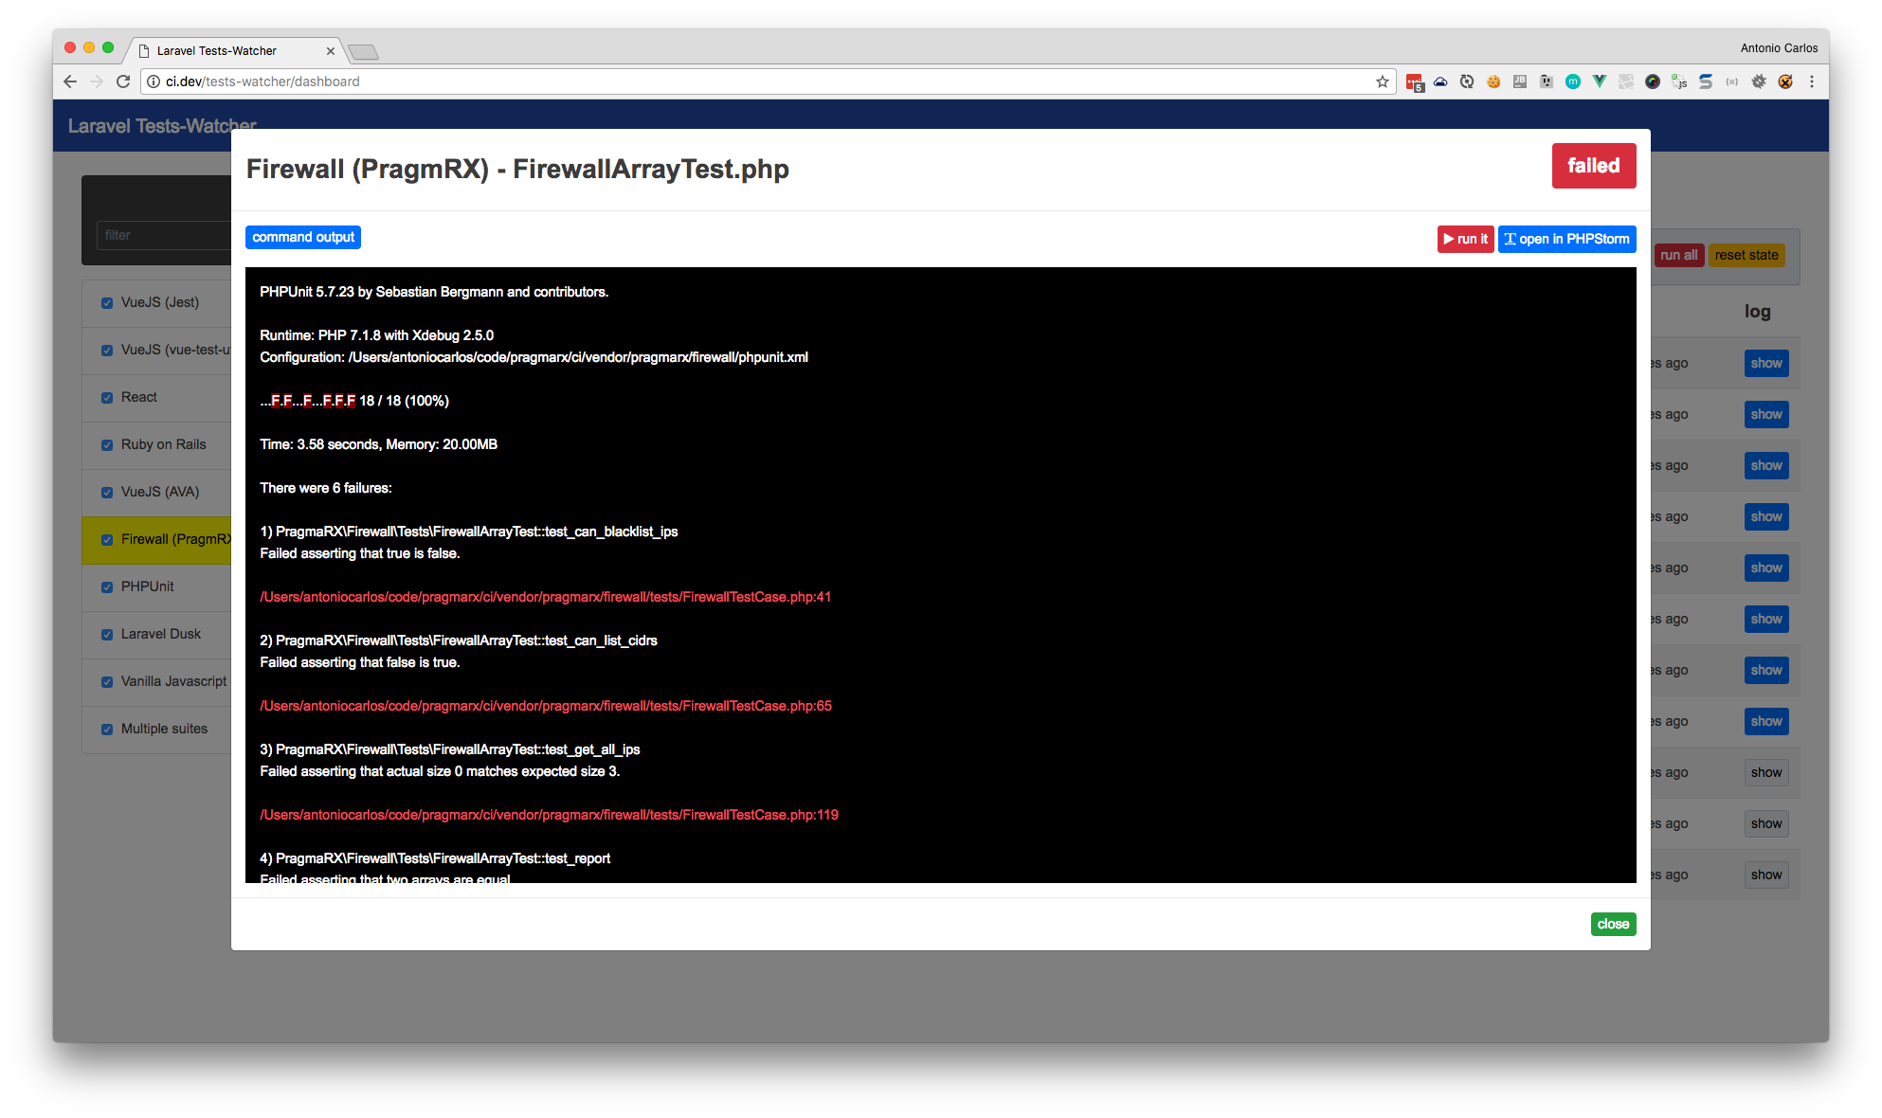Click the color wheel camera extension icon
The image size is (1882, 1118).
(x=1653, y=81)
